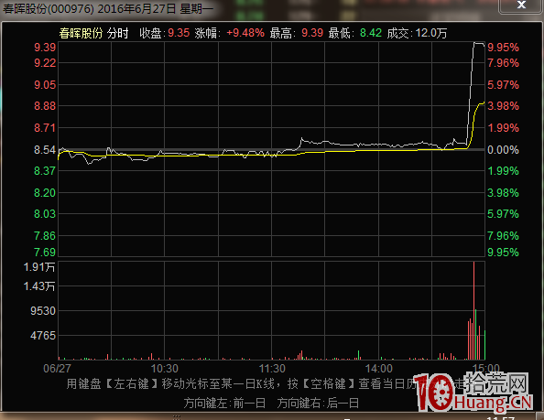Click the volume axis label 9530
The image size is (544, 420).
(x=43, y=311)
